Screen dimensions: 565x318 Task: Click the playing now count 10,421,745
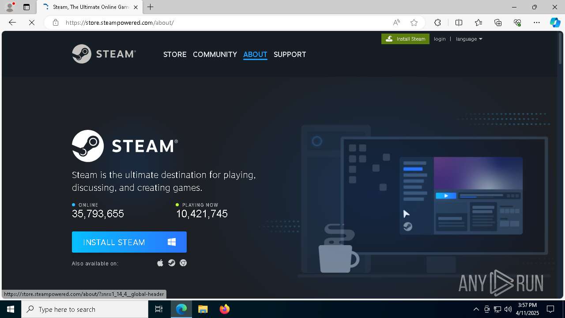click(x=202, y=214)
